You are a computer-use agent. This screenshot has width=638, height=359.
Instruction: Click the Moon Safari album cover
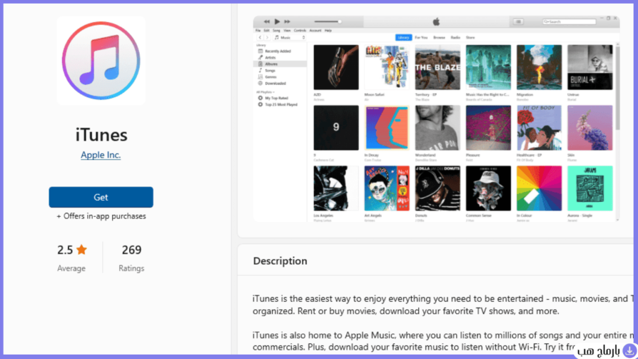coord(387,67)
